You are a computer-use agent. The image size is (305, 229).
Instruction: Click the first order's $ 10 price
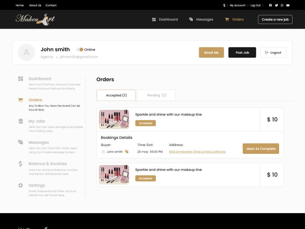point(272,119)
